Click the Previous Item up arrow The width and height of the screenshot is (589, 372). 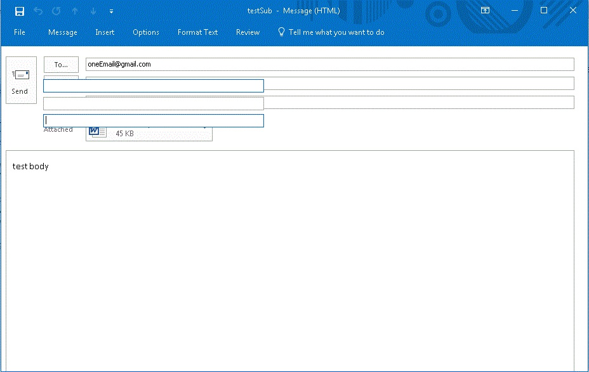[x=75, y=11]
